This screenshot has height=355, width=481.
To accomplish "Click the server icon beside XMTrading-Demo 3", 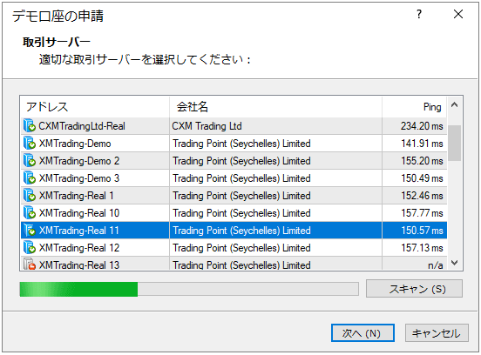I will coord(30,178).
